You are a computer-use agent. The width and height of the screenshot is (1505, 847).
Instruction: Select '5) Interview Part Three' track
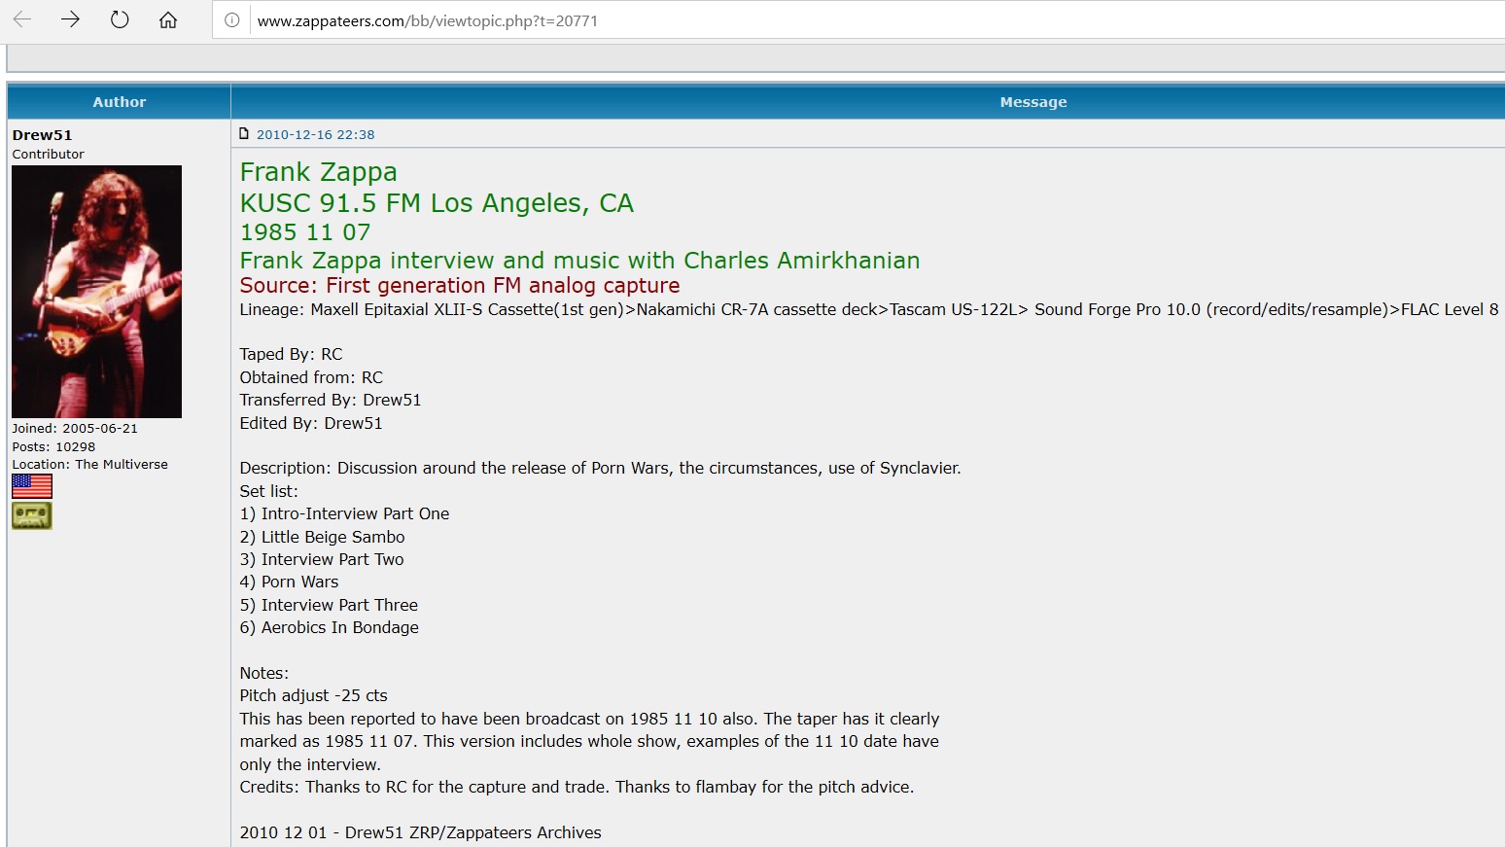(329, 605)
